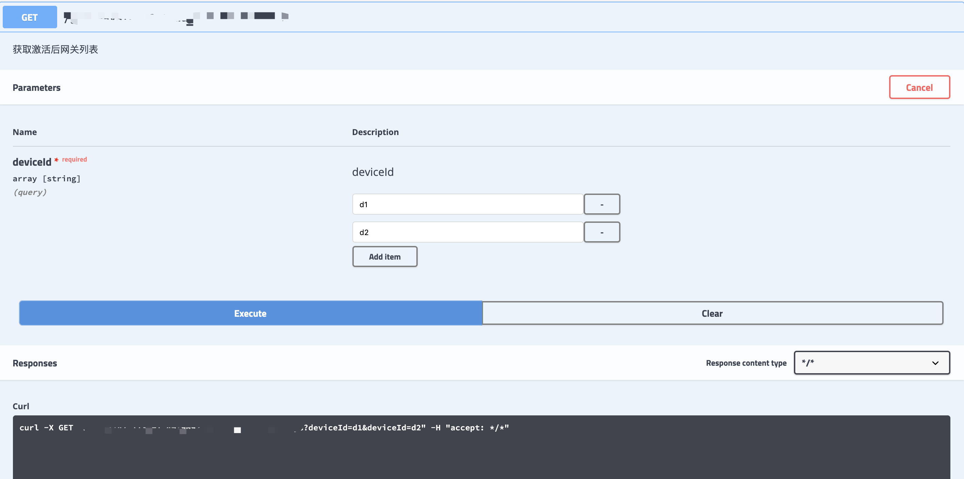Click the Cancel button
The width and height of the screenshot is (964, 479).
click(919, 87)
